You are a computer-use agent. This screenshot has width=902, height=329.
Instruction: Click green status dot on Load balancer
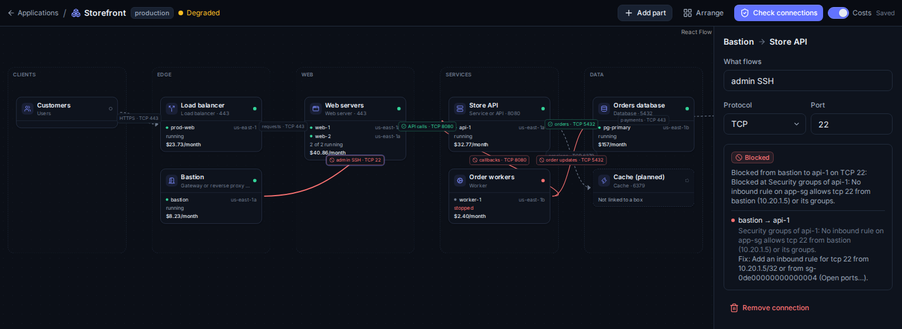click(x=254, y=109)
